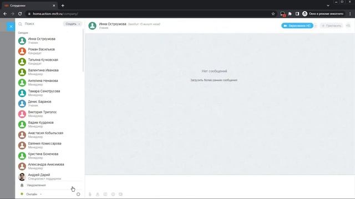Click Инна Остроумова name in chat header
355x199 pixels.
pyautogui.click(x=113, y=24)
